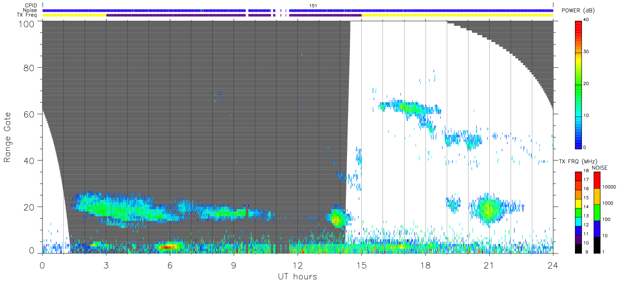The width and height of the screenshot is (622, 287).
Task: Click the x-axis tick label 21
Action: pos(489,265)
